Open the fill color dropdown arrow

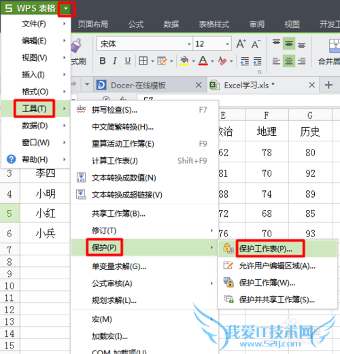click(x=193, y=61)
